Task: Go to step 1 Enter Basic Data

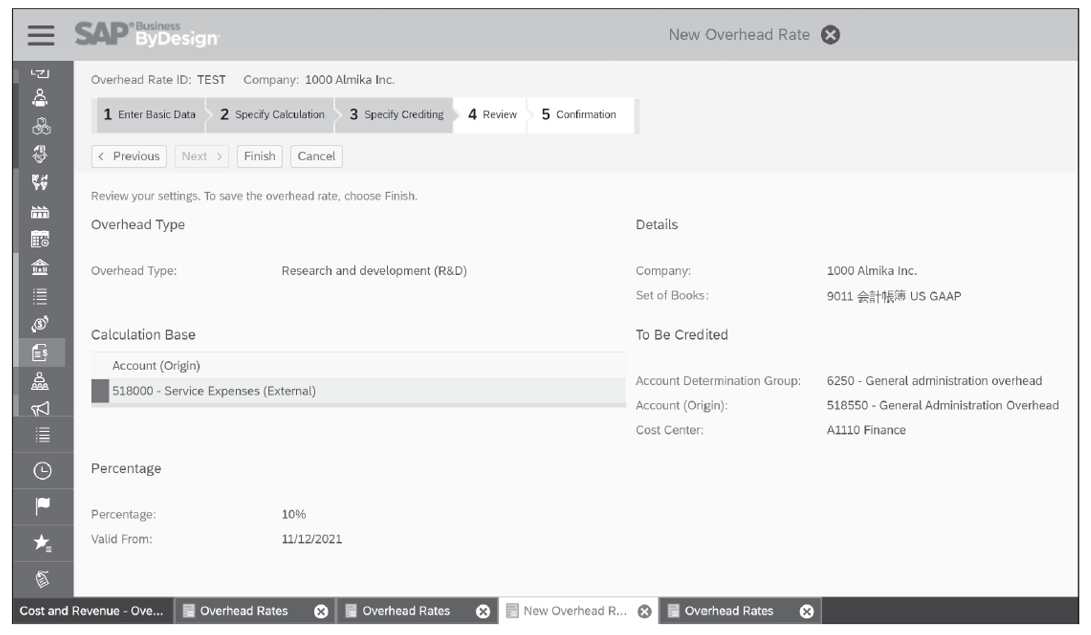Action: (x=150, y=114)
